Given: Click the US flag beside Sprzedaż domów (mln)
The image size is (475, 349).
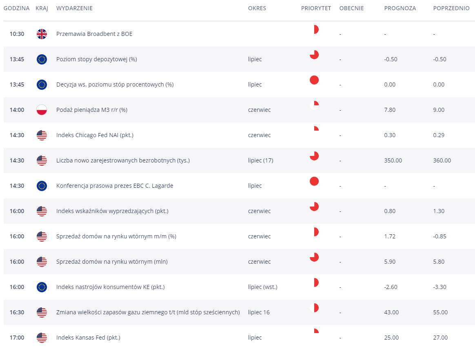Looking at the screenshot, I should [x=42, y=262].
